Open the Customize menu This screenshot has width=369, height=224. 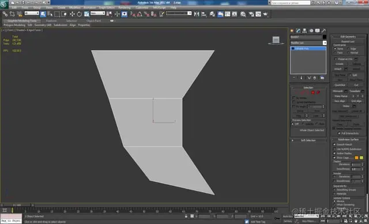[142, 7]
